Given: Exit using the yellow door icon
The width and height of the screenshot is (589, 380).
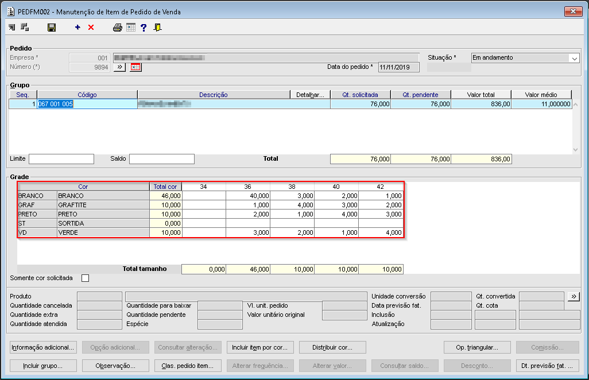Looking at the screenshot, I should [x=158, y=28].
